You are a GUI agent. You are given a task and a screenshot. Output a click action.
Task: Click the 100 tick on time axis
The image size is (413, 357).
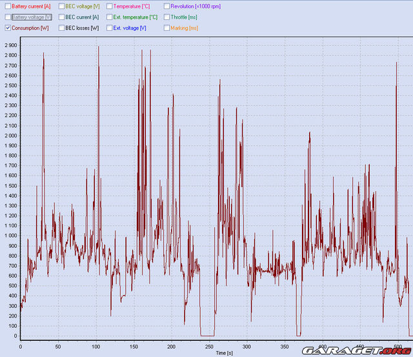(96, 346)
